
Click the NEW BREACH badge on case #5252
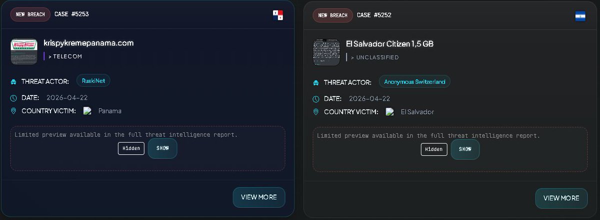pyautogui.click(x=333, y=15)
